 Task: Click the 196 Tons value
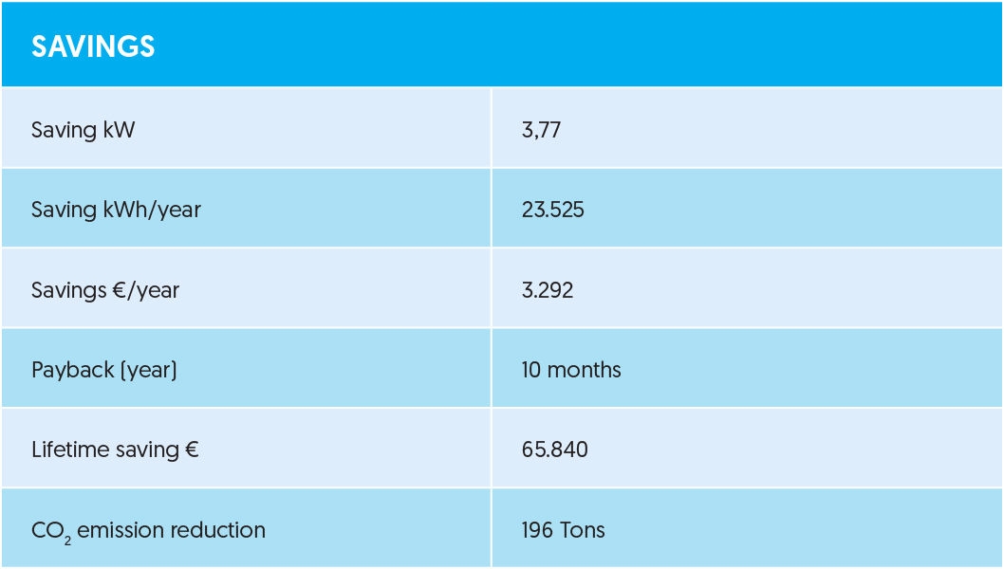tap(563, 529)
